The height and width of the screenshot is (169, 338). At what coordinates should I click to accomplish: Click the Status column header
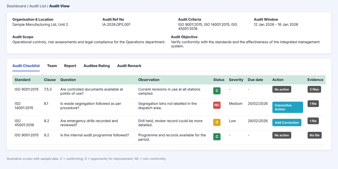point(219,80)
